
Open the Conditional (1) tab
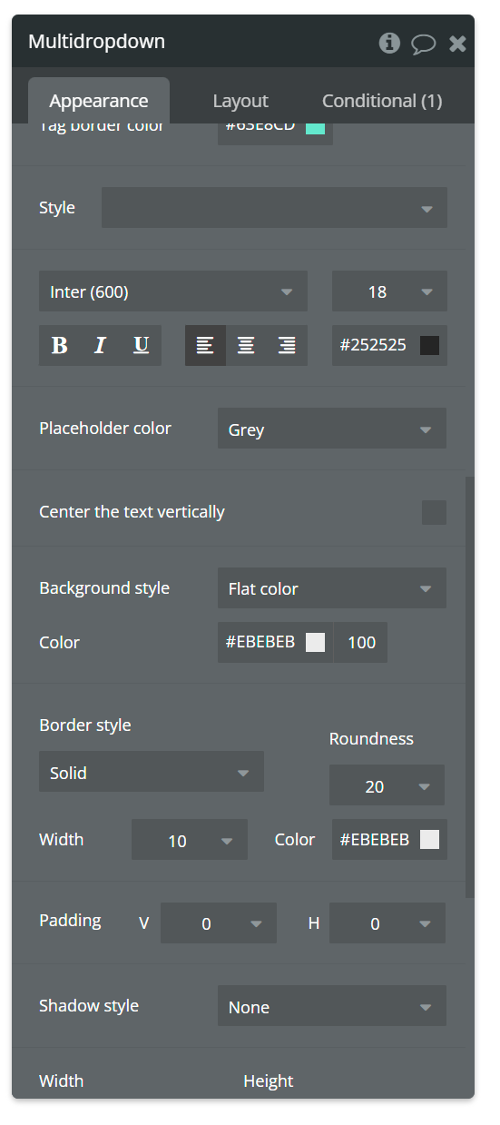coord(382,101)
